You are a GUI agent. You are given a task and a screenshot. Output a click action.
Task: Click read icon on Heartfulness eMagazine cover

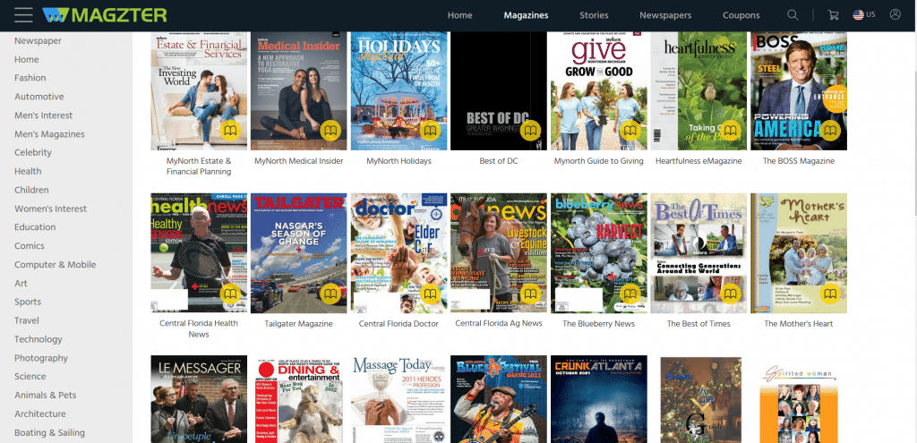pos(731,131)
